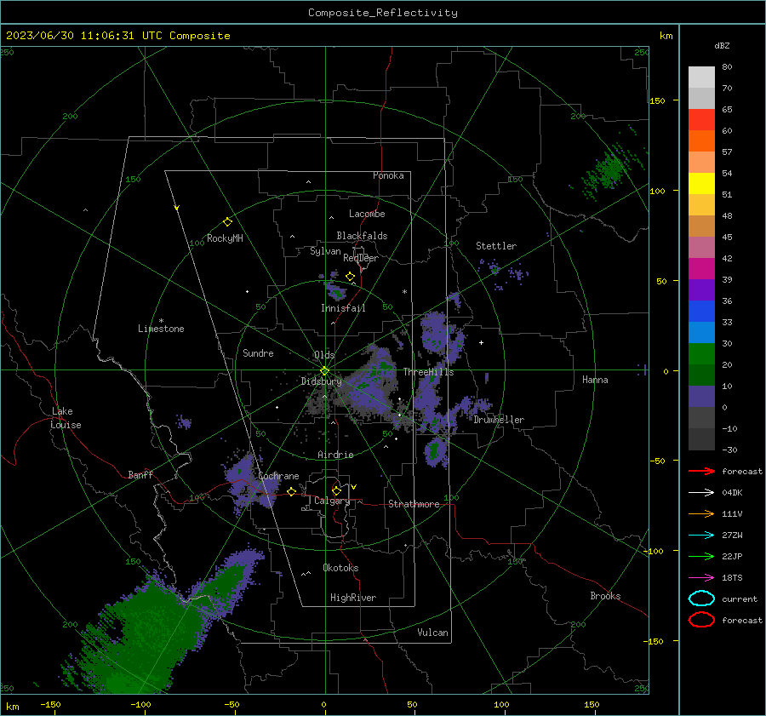The width and height of the screenshot is (766, 716).
Task: Click the Stettler city label
Action: [496, 246]
